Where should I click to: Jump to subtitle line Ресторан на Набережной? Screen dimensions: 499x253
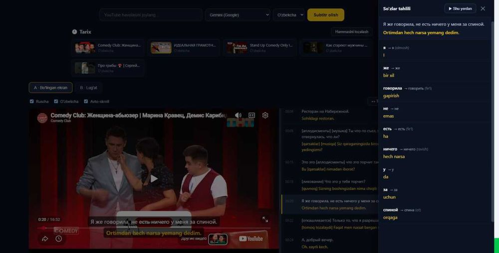(325, 112)
